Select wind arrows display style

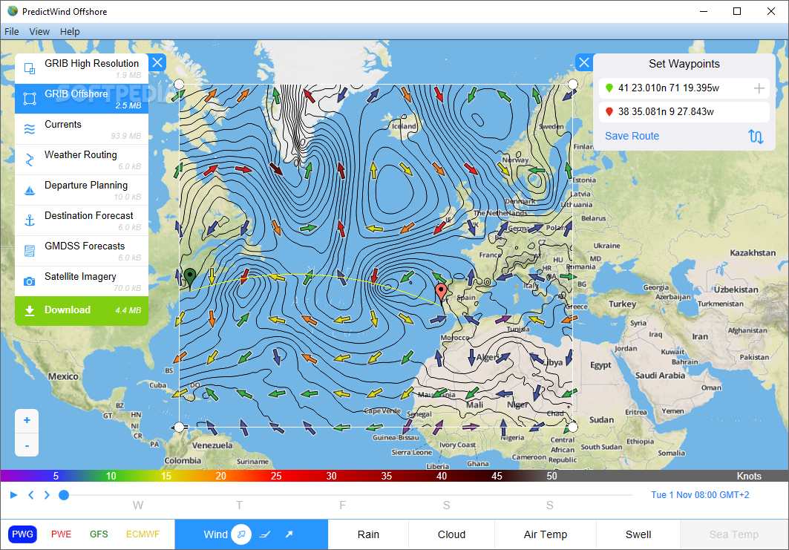click(x=241, y=534)
